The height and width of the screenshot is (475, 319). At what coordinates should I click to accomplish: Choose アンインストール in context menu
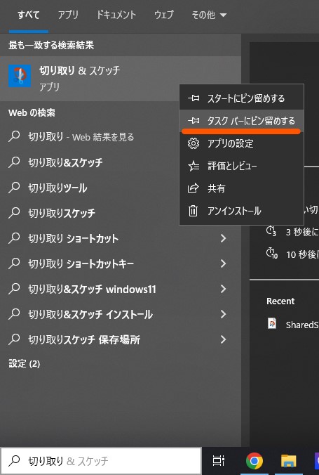[242, 211]
